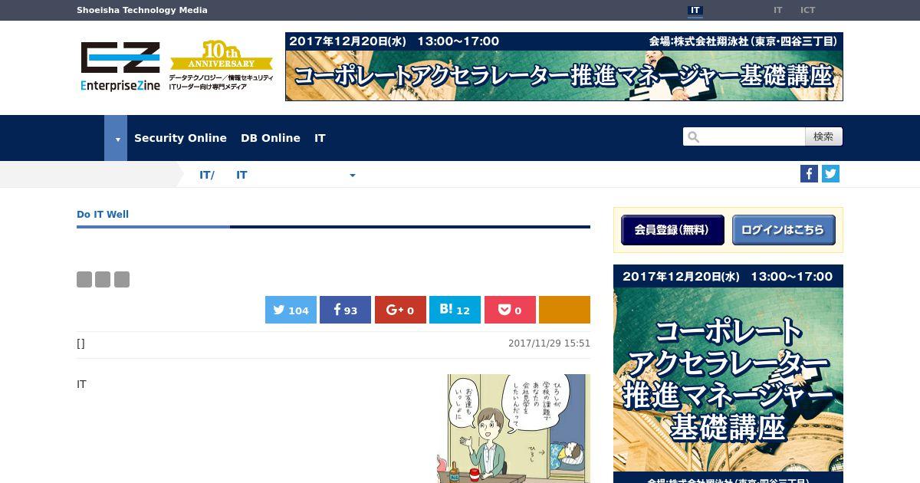Share article on Twitter (104)
920x483 pixels.
pos(291,310)
